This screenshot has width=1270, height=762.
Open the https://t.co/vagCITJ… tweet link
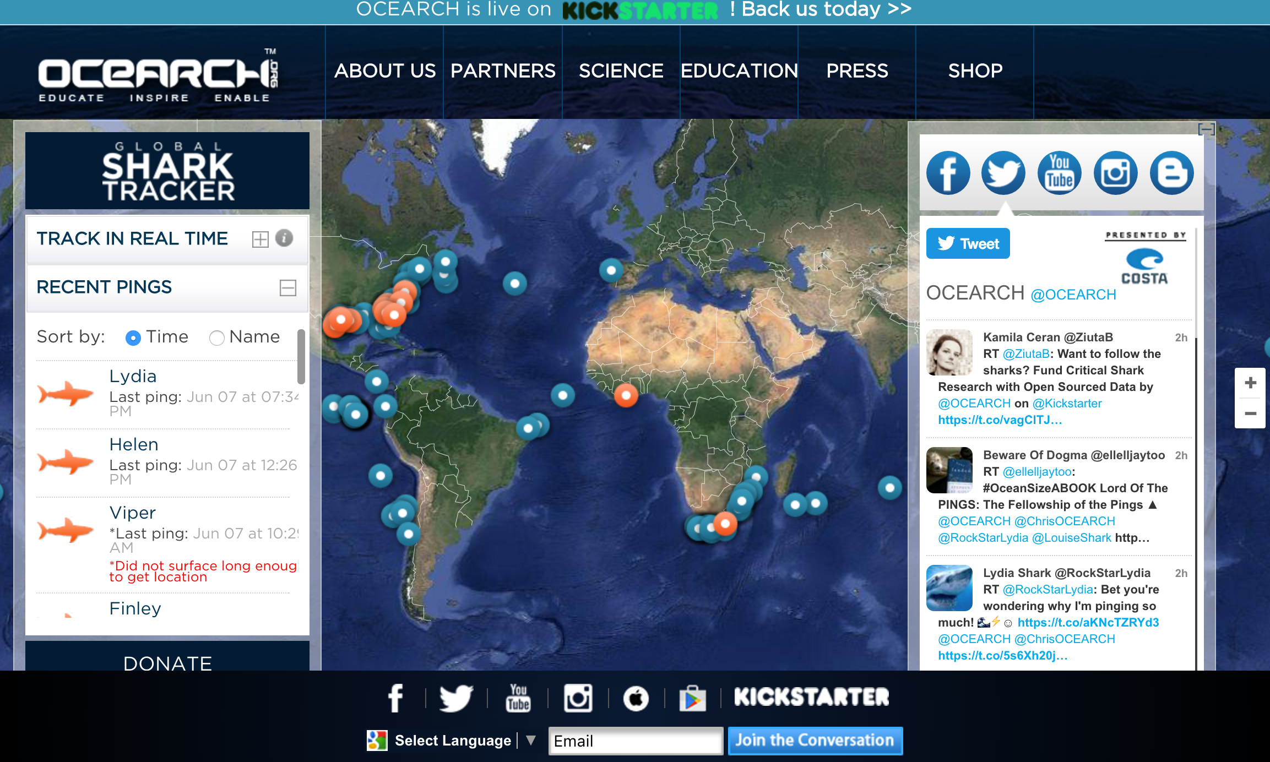(1000, 420)
